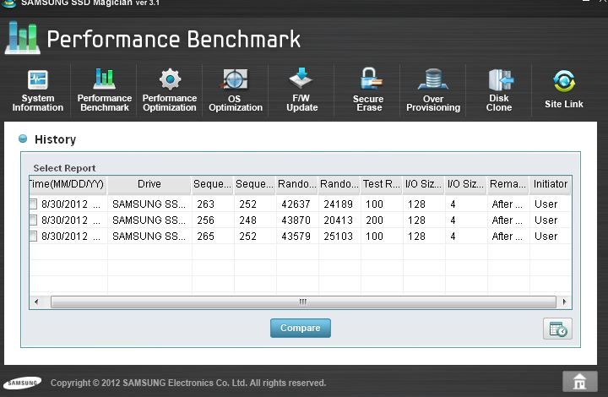Sort by Rema... column header
608x397 pixels.
(x=508, y=184)
